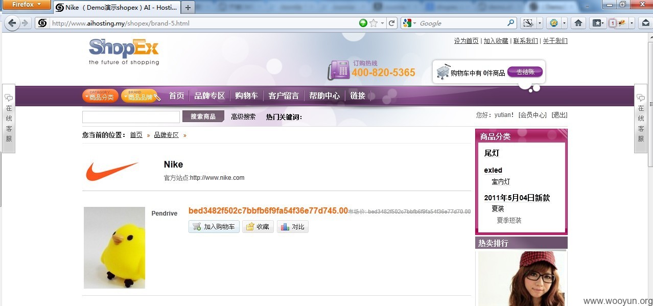653x306 pixels.
Task: Click the screenshot scissors toolbar icon
Action: [x=528, y=23]
